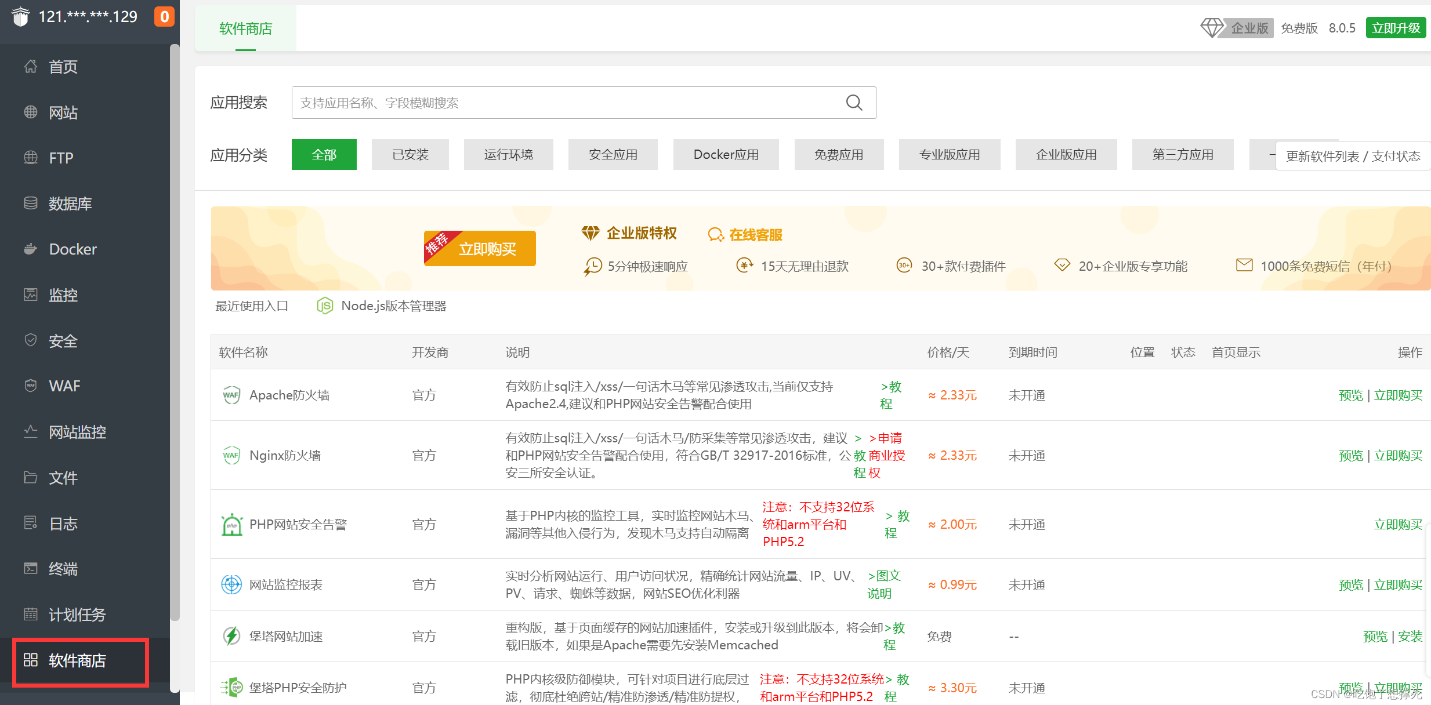Click the 网站监控报表 target icon
Viewport: 1431px width, 705px height.
(x=231, y=584)
